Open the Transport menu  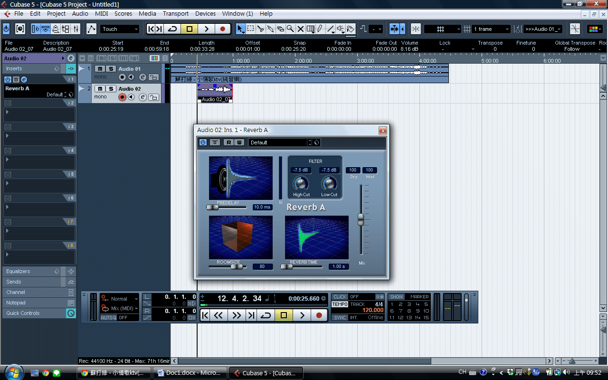click(x=175, y=14)
